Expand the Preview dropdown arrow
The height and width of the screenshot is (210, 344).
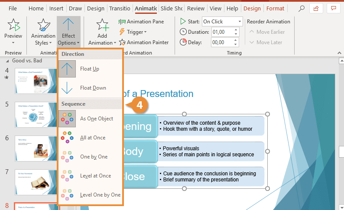pyautogui.click(x=13, y=43)
